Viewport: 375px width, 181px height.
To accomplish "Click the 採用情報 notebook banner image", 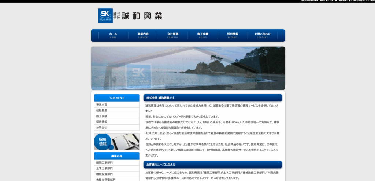I will click(x=117, y=142).
